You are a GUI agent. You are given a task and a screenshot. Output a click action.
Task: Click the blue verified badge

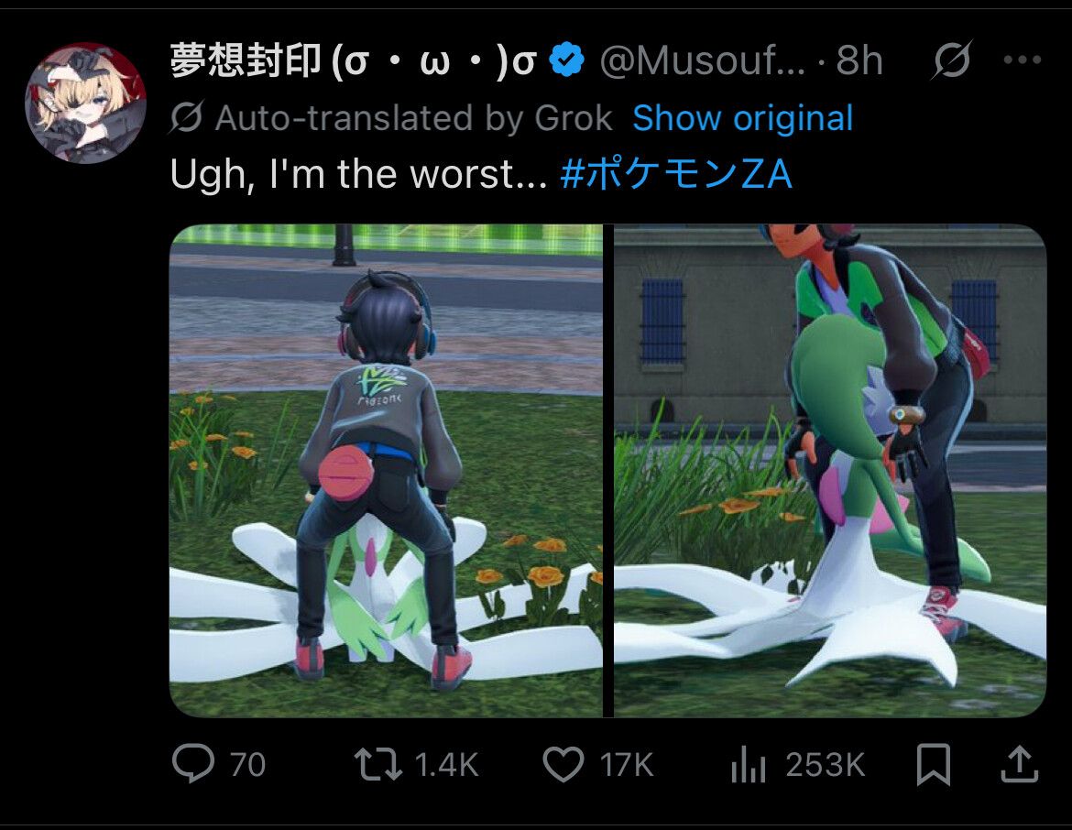[567, 60]
